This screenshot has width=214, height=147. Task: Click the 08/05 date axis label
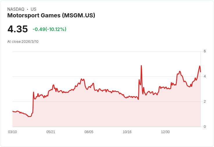tap(89, 132)
